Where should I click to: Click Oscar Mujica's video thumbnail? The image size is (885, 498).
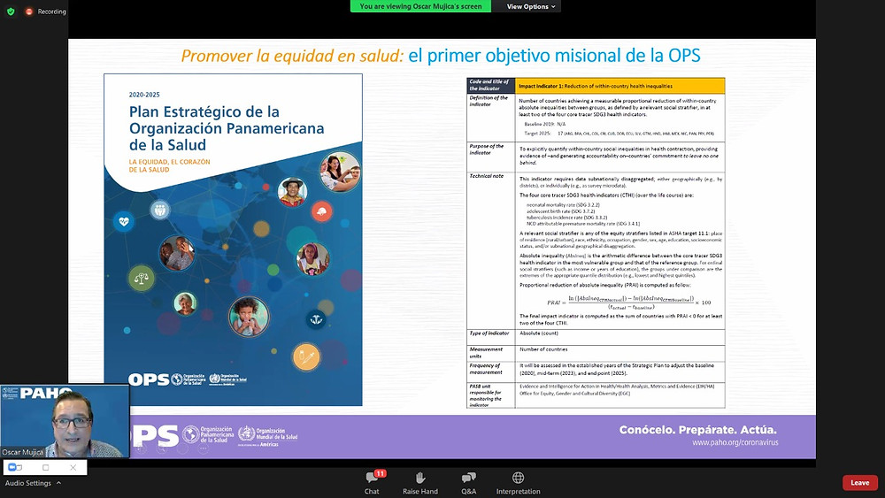[x=65, y=421]
